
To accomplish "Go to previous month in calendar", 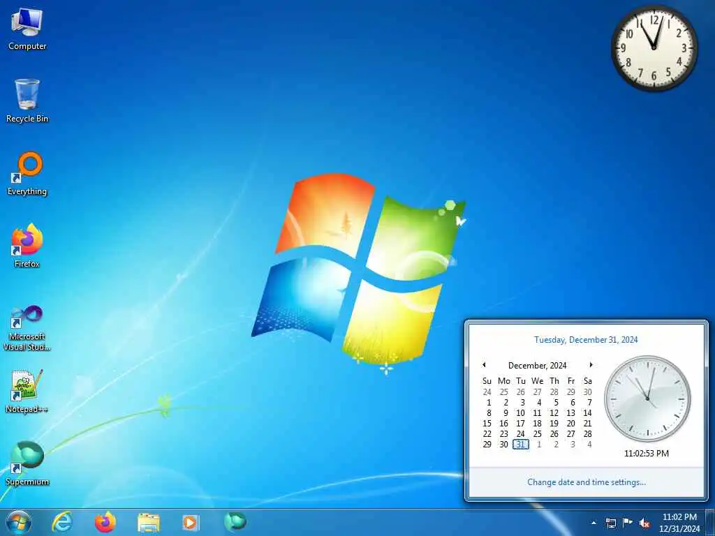I will pyautogui.click(x=485, y=364).
